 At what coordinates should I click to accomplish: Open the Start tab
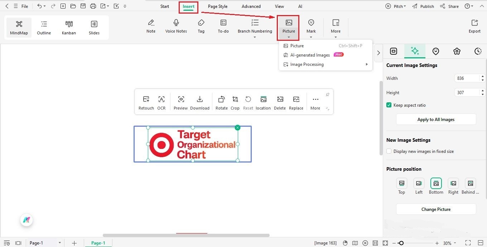point(165,6)
